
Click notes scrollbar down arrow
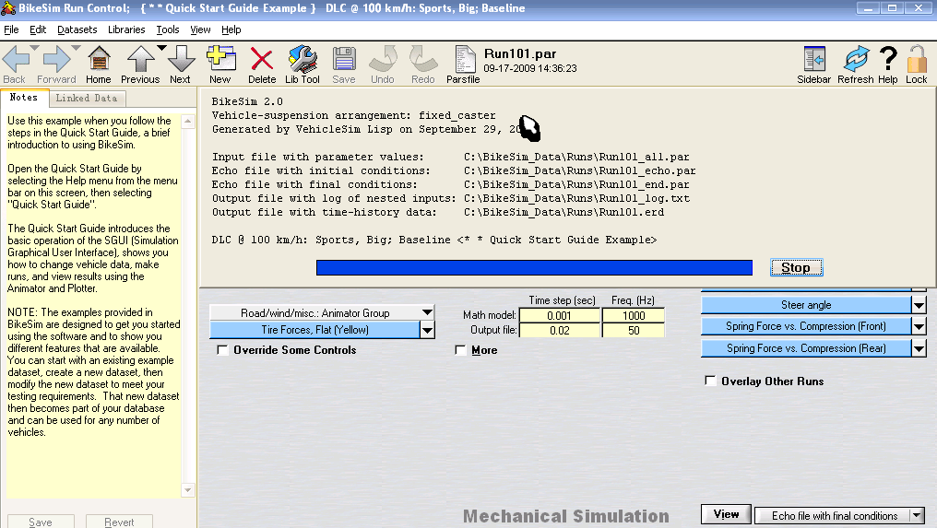pyautogui.click(x=187, y=490)
